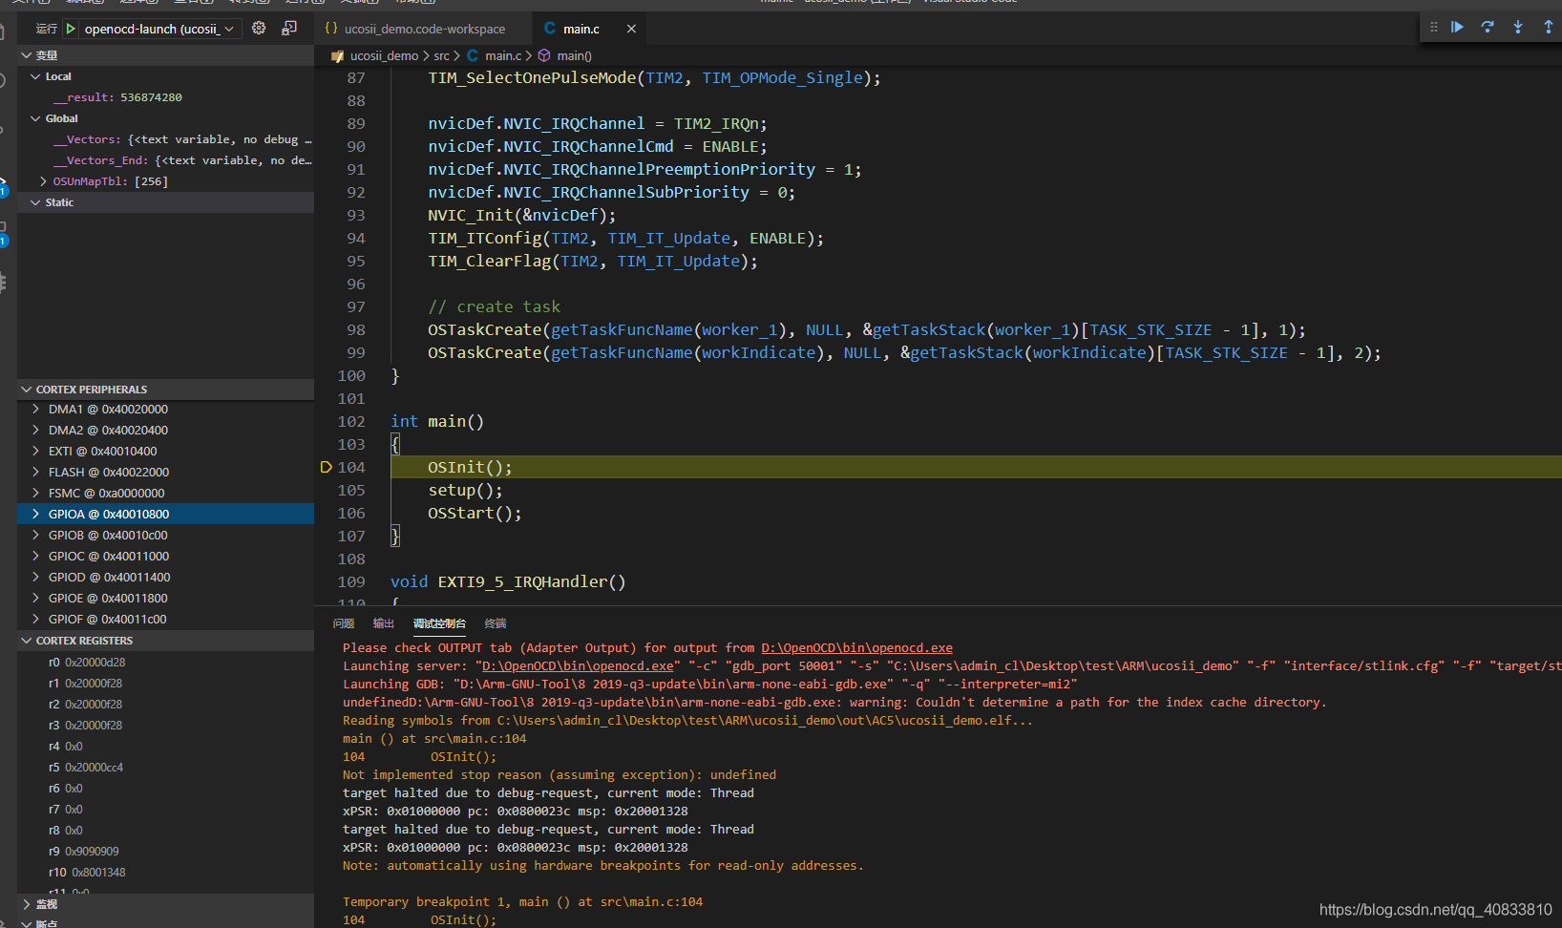
Task: Expand EXTI peripheral
Action: (36, 451)
